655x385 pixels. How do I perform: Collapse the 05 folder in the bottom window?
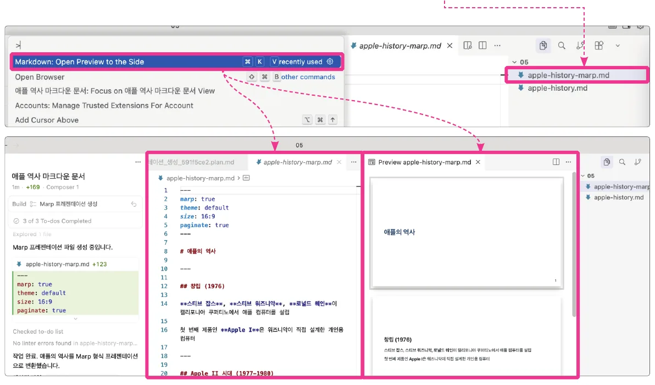tap(582, 175)
